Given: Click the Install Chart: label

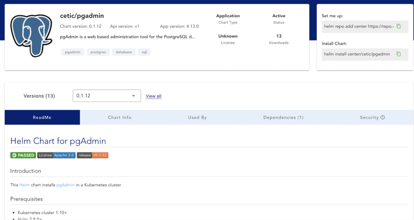Looking at the screenshot, I should point(334,44).
